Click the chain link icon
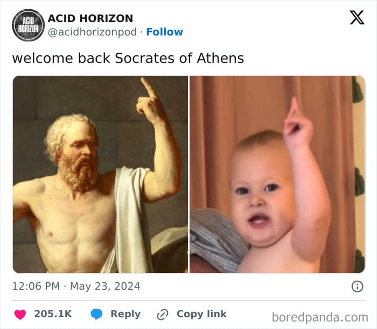The image size is (377, 329). (x=163, y=314)
